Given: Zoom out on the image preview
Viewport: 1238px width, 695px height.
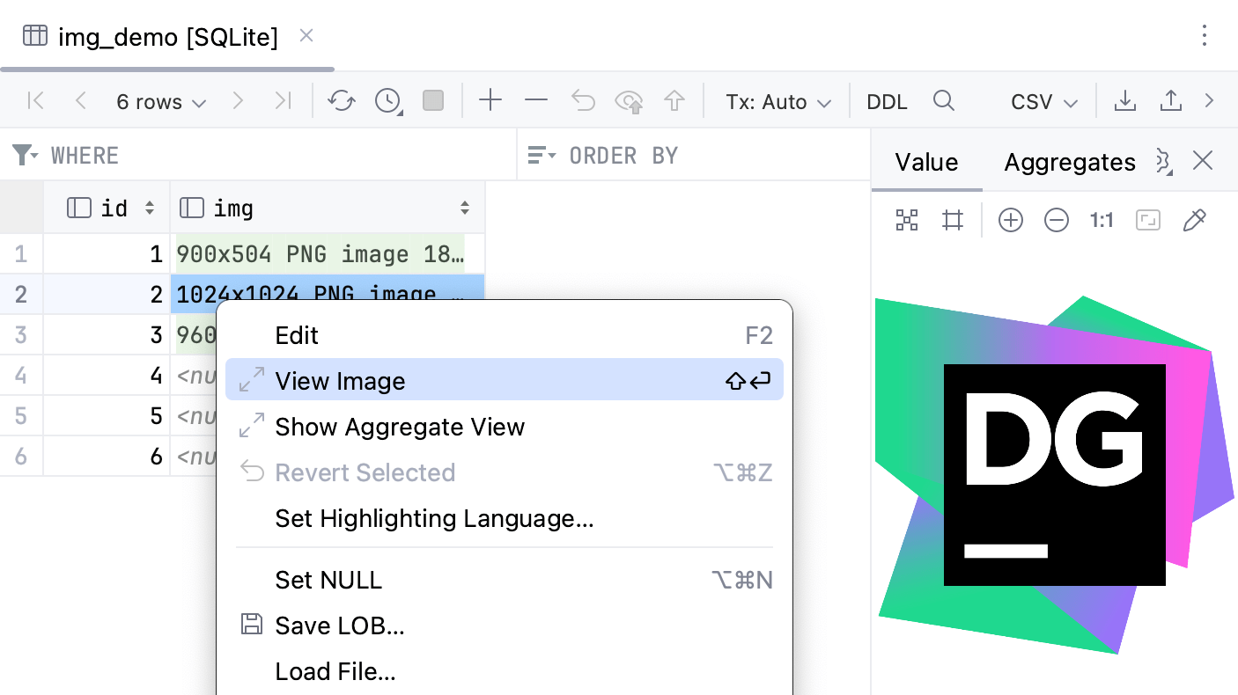Looking at the screenshot, I should (1056, 220).
